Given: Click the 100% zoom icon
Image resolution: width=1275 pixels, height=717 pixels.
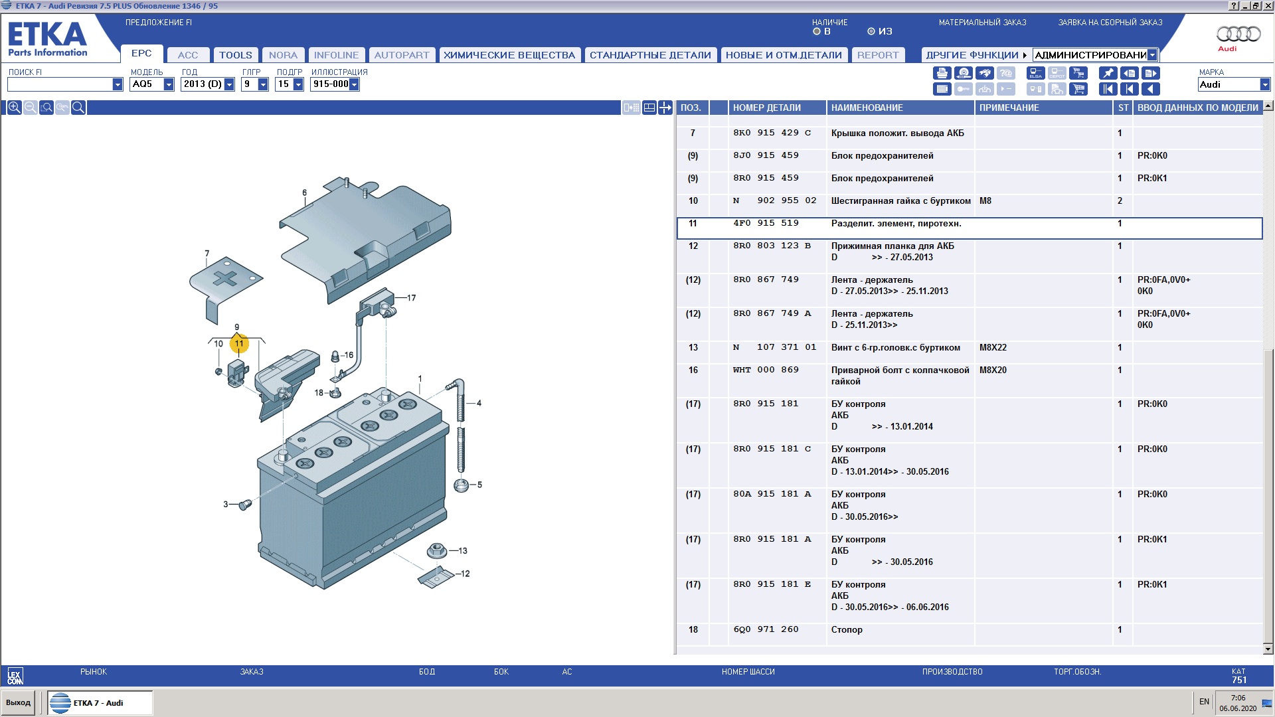Looking at the screenshot, I should point(62,108).
